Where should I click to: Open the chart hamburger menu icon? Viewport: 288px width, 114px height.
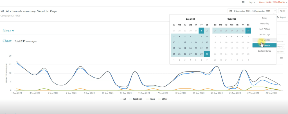pos(282,58)
